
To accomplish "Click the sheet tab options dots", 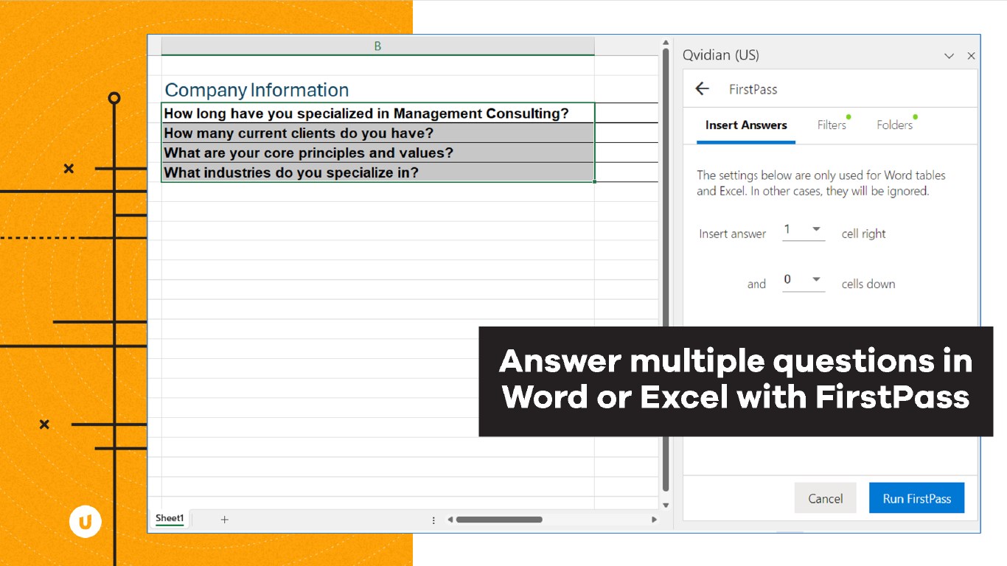I will [x=433, y=520].
